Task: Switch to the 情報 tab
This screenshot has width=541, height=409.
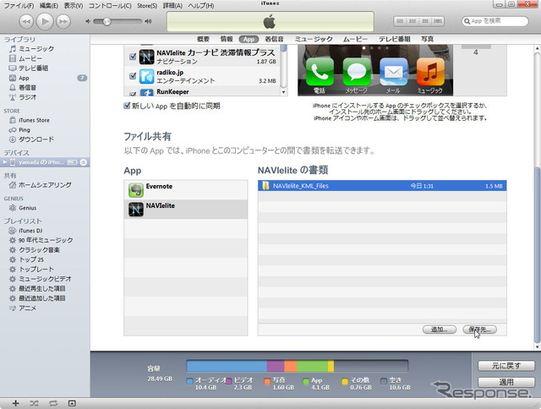Action: [227, 40]
